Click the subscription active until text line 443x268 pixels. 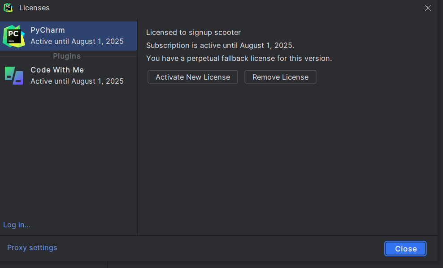(220, 46)
